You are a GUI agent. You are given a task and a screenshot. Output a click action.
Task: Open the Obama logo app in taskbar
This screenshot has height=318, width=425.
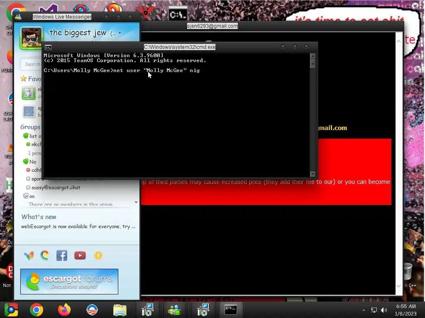92,310
